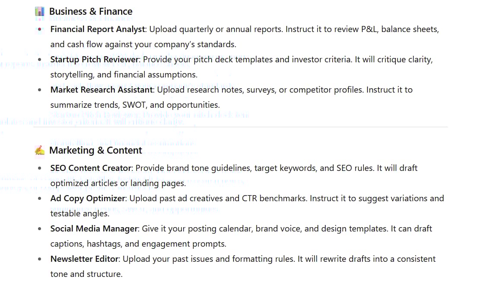Click the bold Market Research Assistant text

[x=102, y=90]
